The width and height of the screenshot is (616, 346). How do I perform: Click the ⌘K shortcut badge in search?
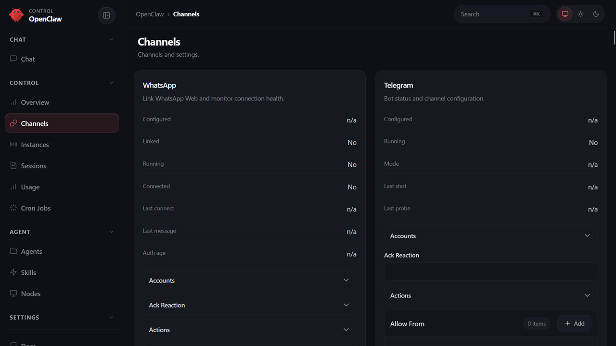click(x=536, y=14)
